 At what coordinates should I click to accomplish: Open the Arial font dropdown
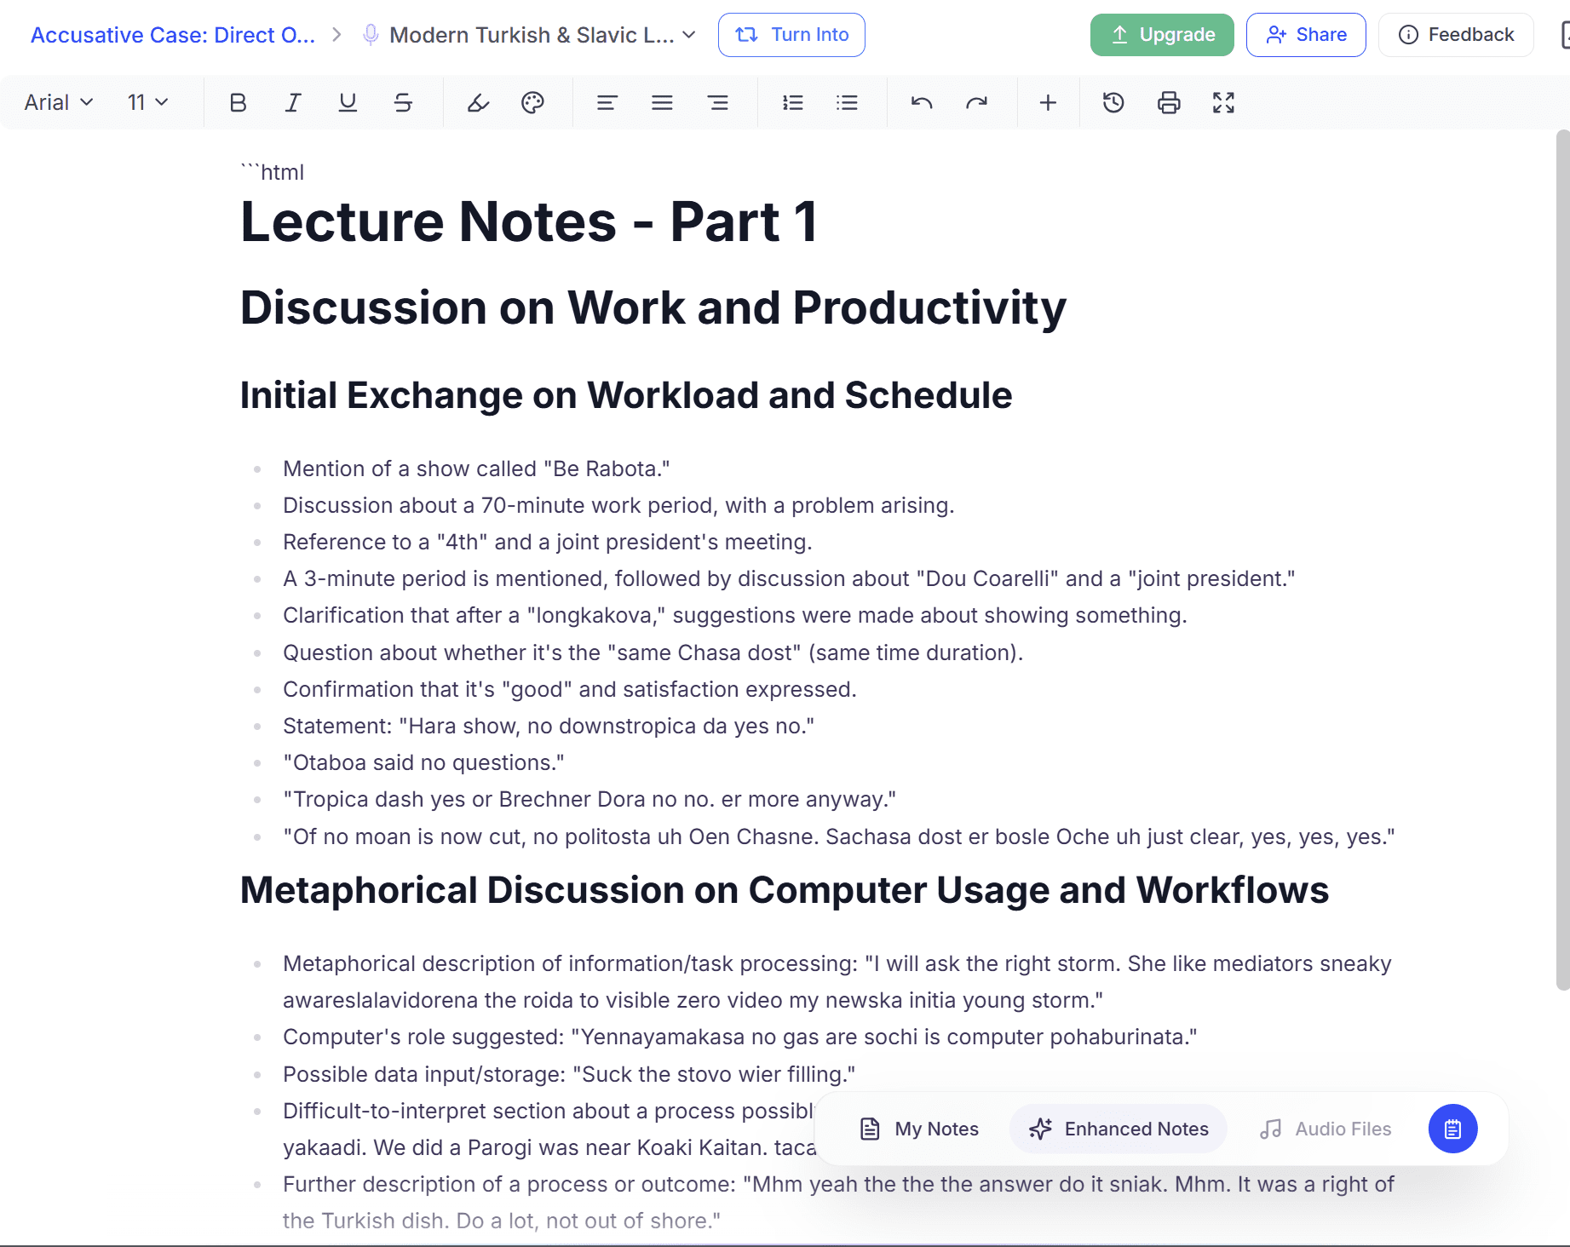(58, 103)
